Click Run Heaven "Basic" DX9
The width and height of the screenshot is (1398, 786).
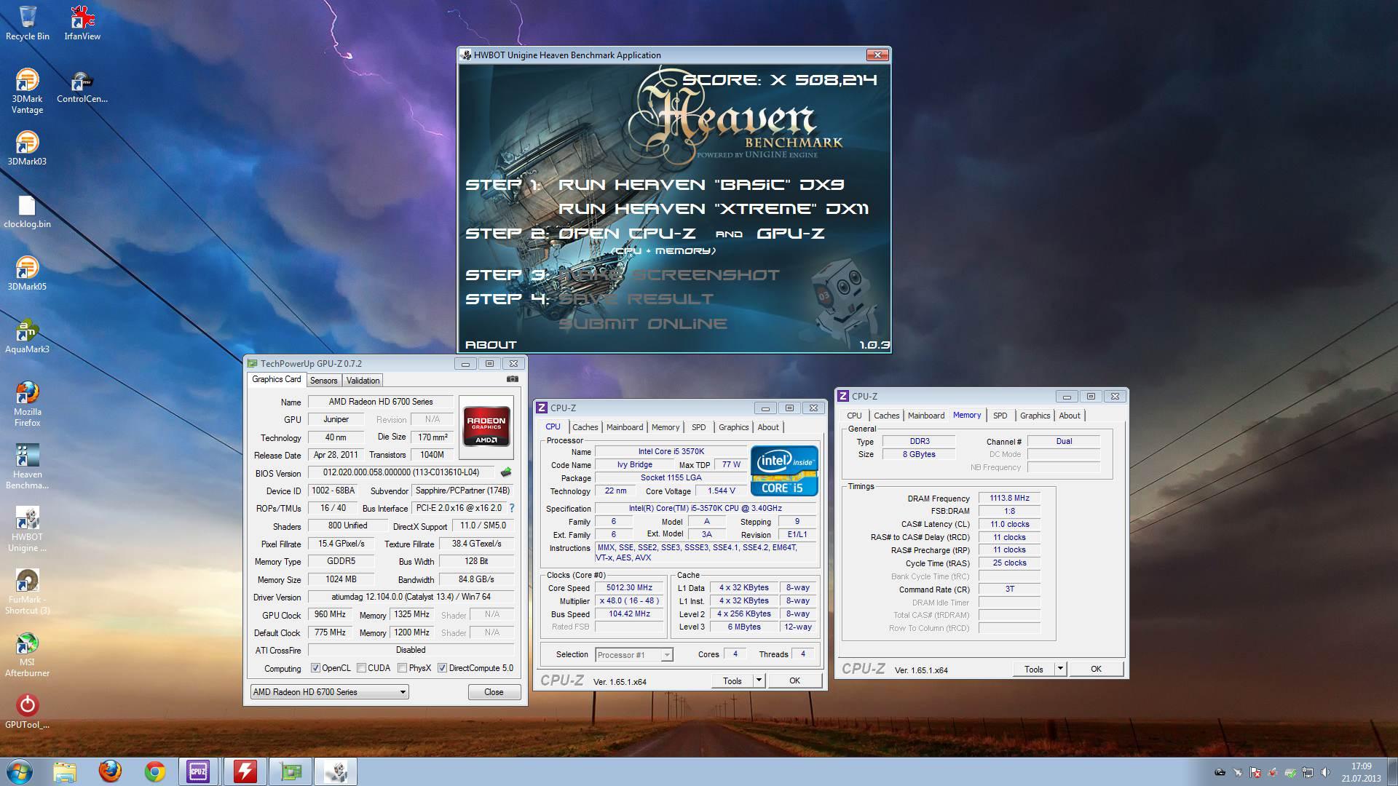[x=701, y=185]
